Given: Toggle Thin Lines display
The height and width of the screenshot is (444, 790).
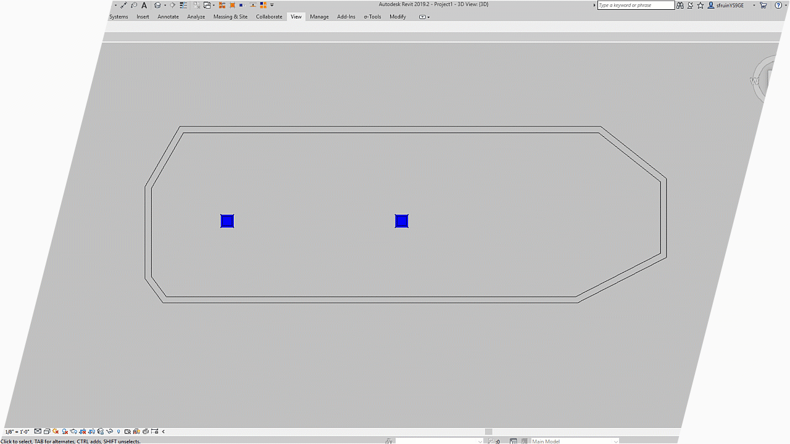Looking at the screenshot, I should pyautogui.click(x=183, y=5).
